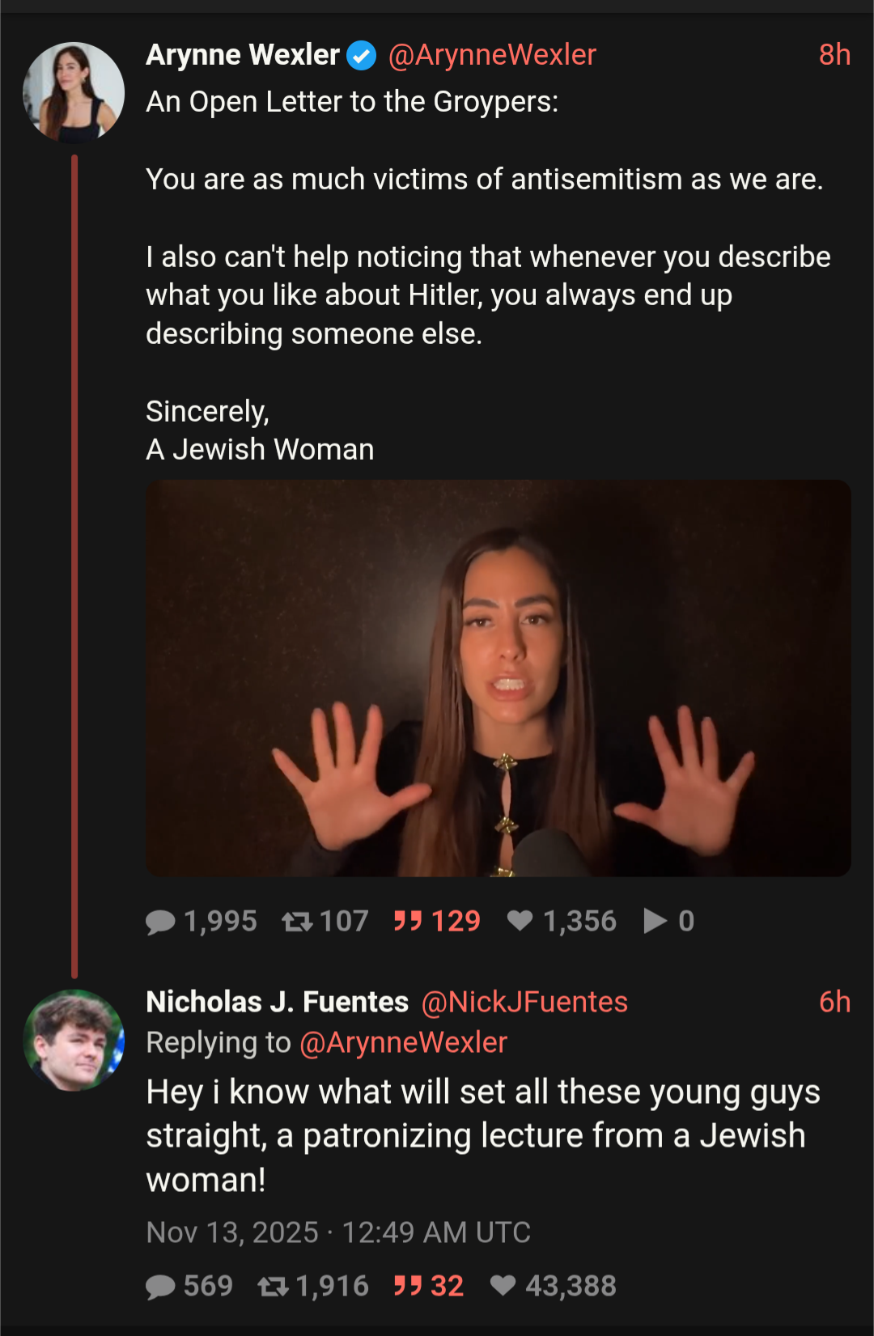Open the top post author's profile picture

74,92
